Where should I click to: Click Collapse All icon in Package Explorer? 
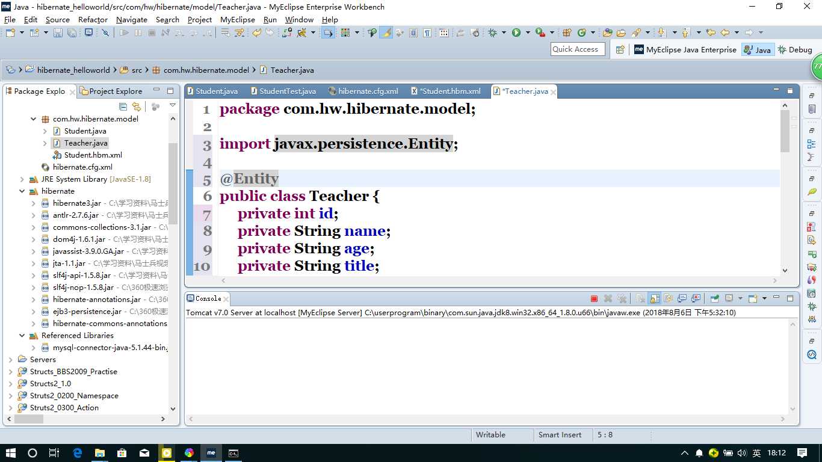pos(123,106)
